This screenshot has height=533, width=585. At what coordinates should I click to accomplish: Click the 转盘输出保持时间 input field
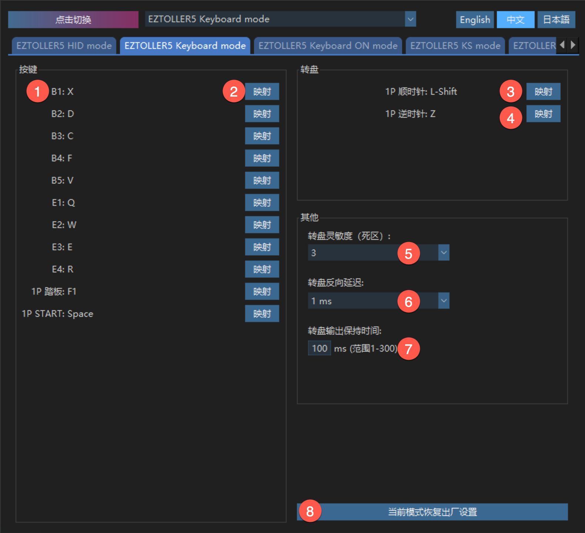pyautogui.click(x=320, y=348)
